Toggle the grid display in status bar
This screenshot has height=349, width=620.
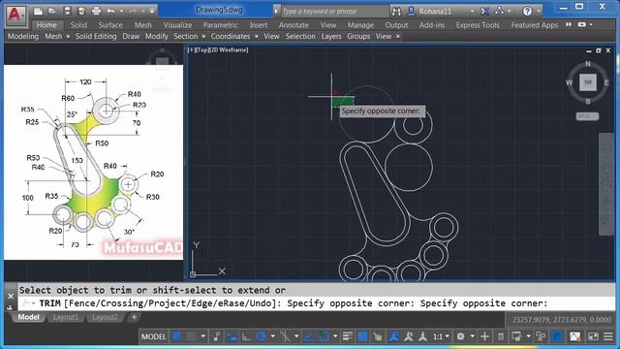tap(176, 336)
